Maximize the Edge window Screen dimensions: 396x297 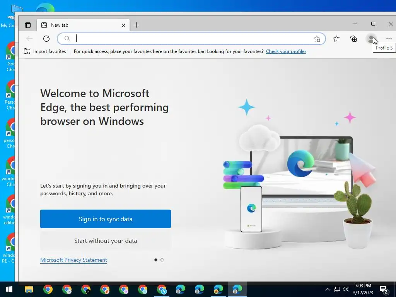tap(373, 24)
